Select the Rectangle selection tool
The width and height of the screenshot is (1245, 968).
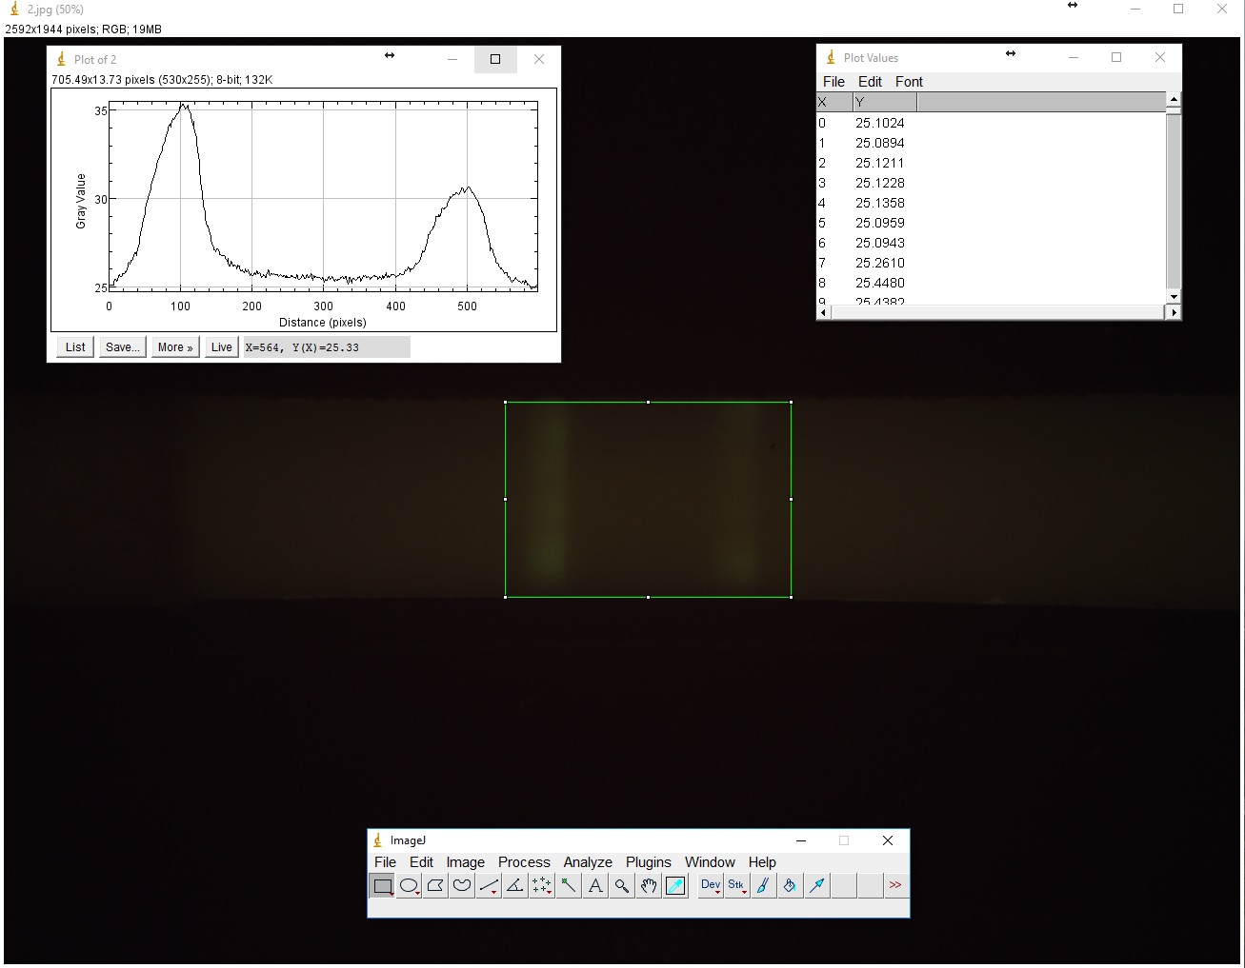(x=382, y=886)
